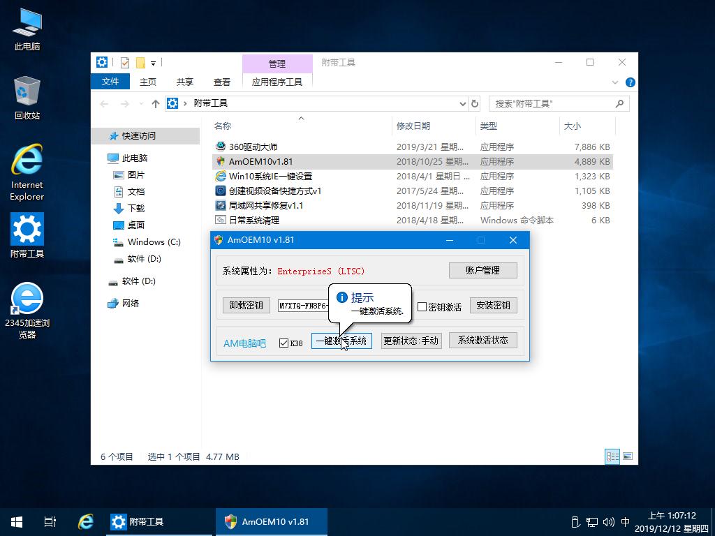Click the refresh icon beside address bar
Screen dimensions: 715x536
click(x=475, y=103)
